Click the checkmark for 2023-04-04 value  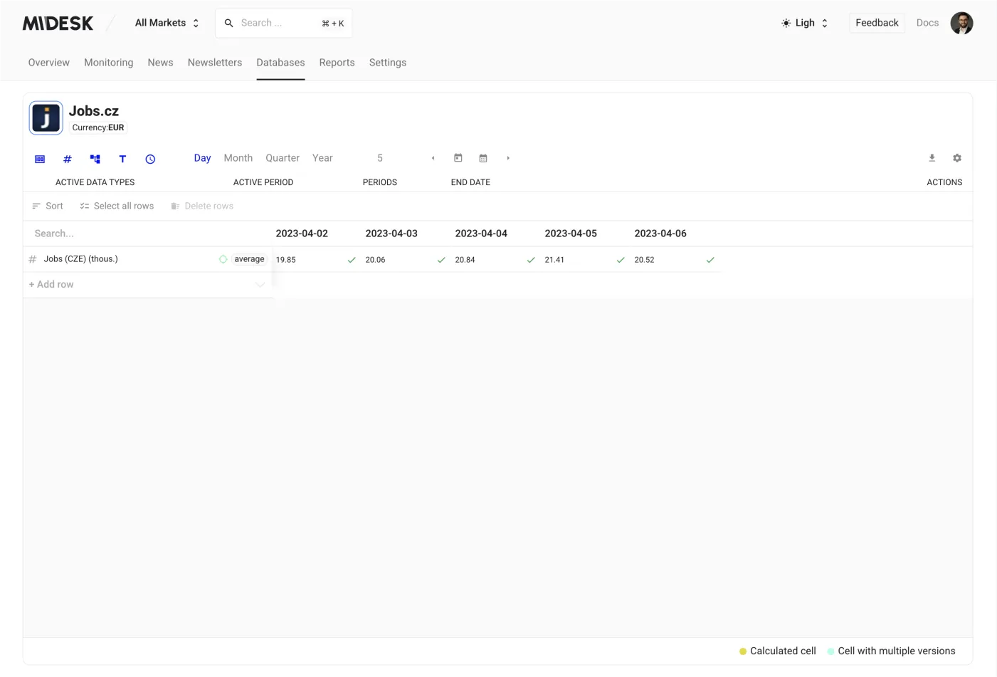point(531,260)
